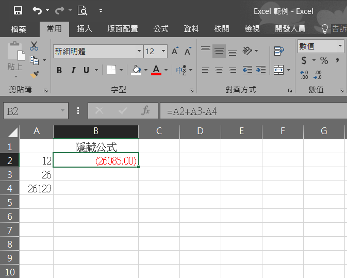Open number format dropdown 數值
347x278 pixels.
click(x=340, y=46)
